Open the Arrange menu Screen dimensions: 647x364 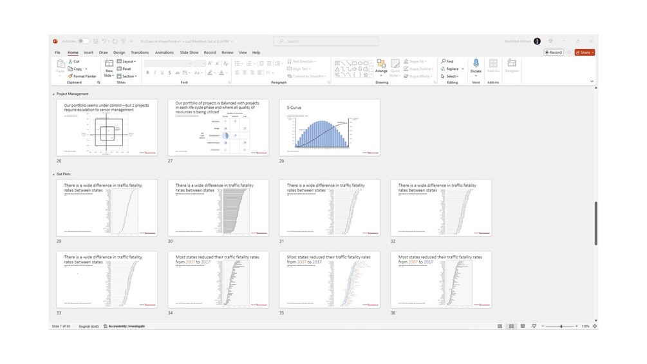(x=381, y=66)
